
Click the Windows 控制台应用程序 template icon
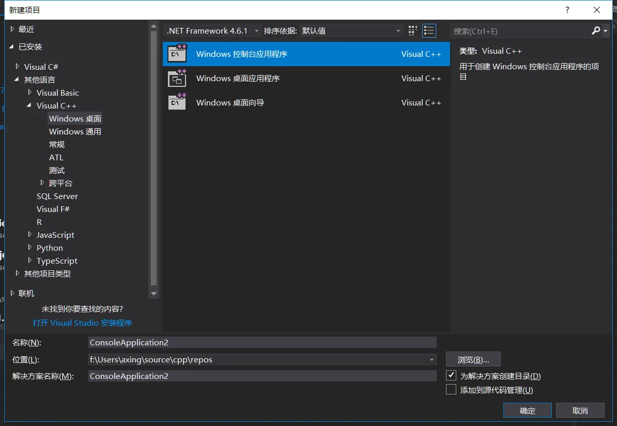click(x=177, y=54)
